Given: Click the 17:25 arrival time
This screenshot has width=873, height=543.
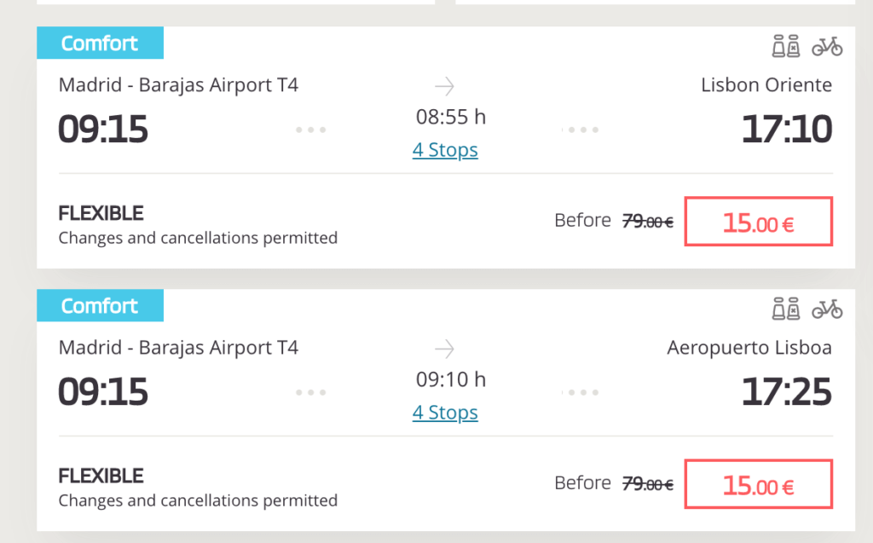Looking at the screenshot, I should click(786, 392).
